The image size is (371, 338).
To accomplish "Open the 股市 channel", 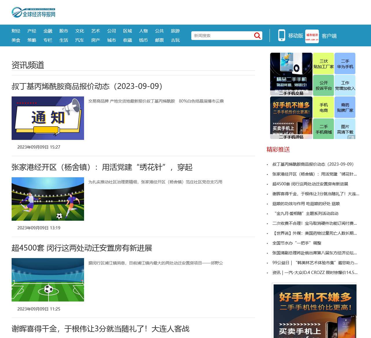I will tap(63, 31).
